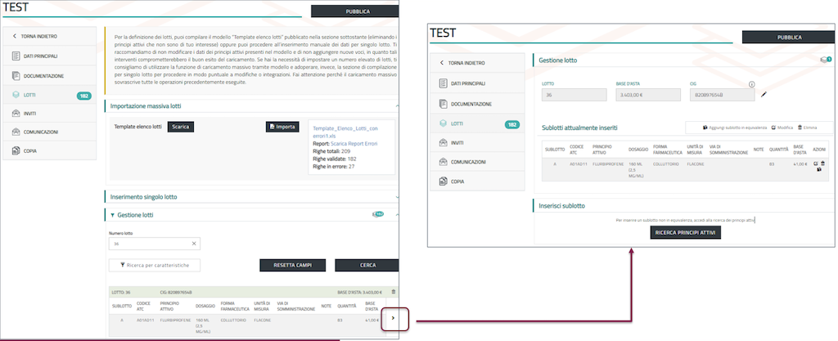Click the trash icon in the LOTTO 36 header row
The width and height of the screenshot is (838, 341).
click(x=393, y=291)
